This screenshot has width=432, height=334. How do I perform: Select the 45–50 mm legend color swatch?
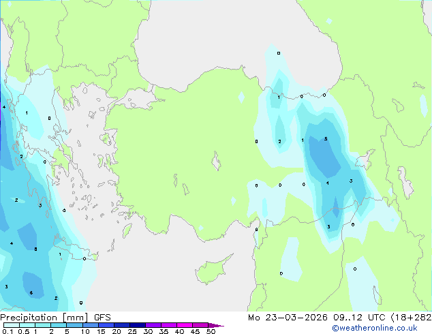[x=200, y=325]
